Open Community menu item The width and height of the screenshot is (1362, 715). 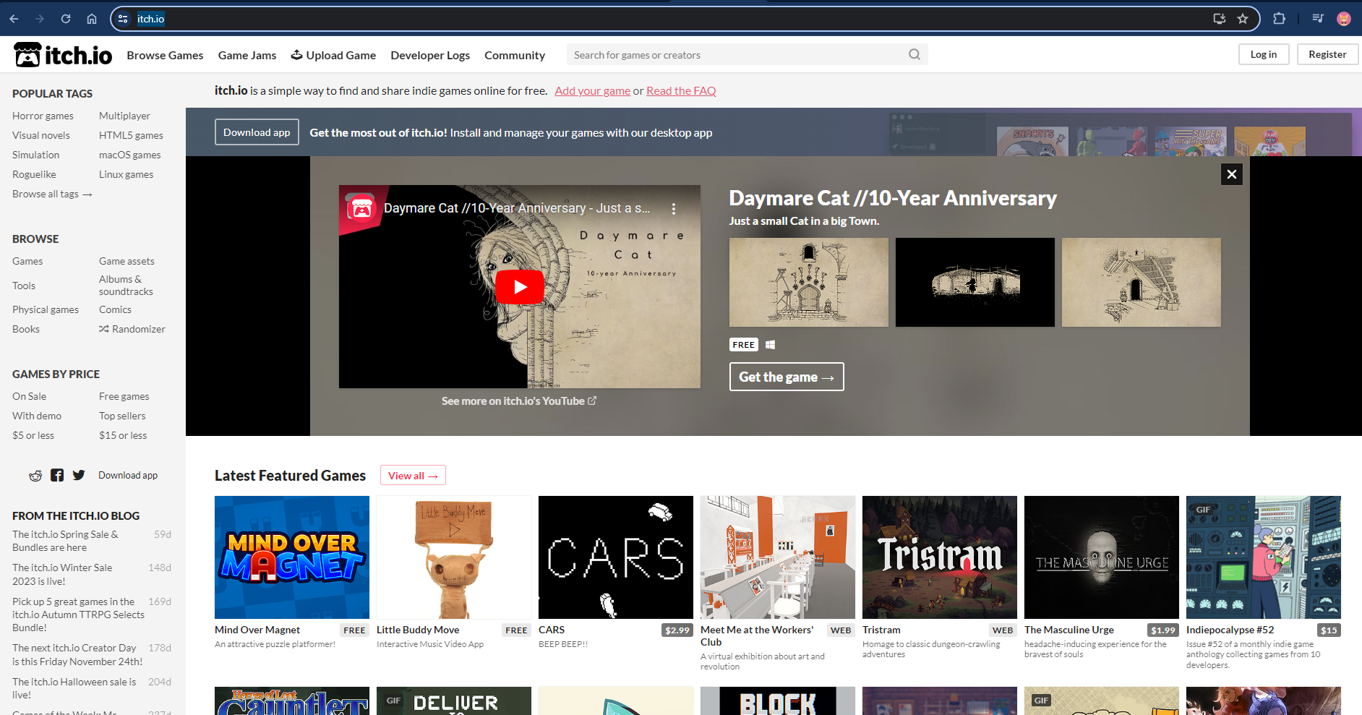pyautogui.click(x=515, y=55)
